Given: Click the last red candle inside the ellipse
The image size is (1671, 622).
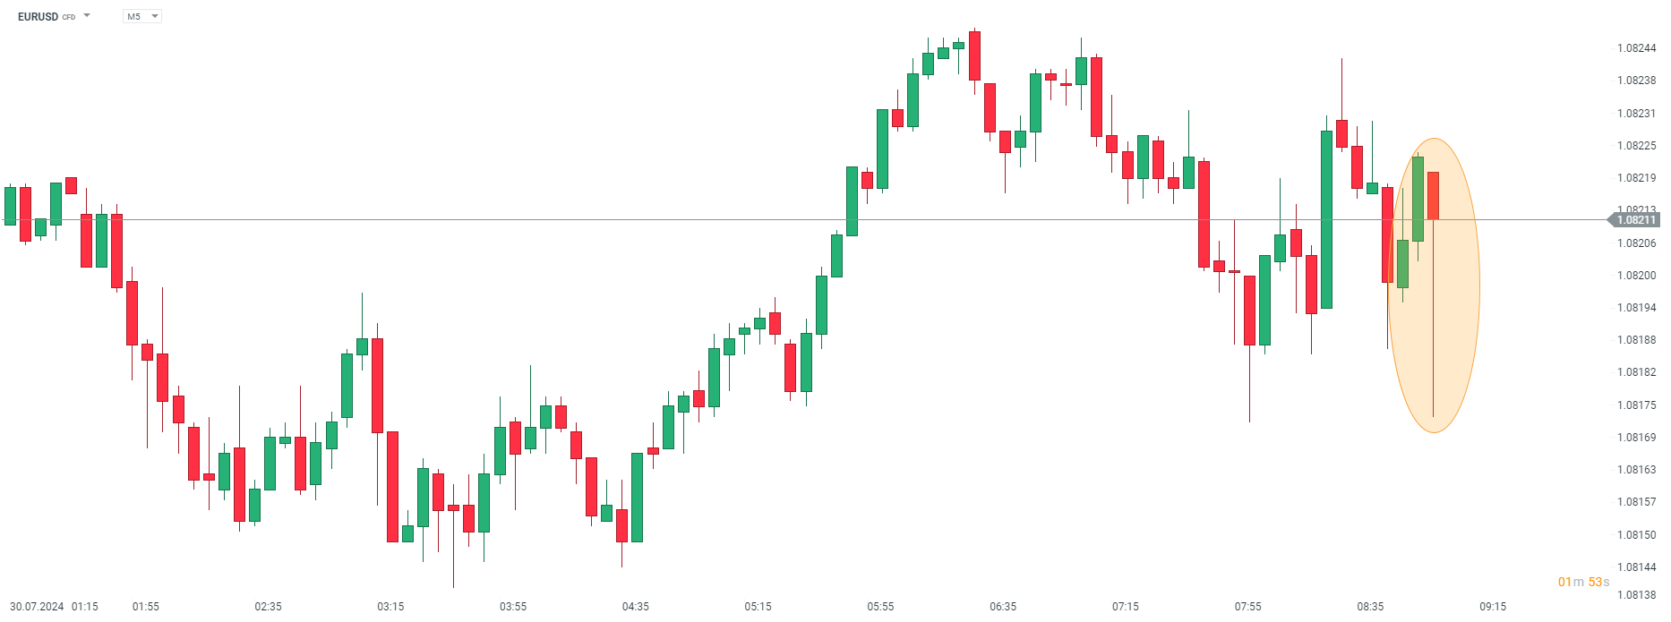Looking at the screenshot, I should point(1434,195).
